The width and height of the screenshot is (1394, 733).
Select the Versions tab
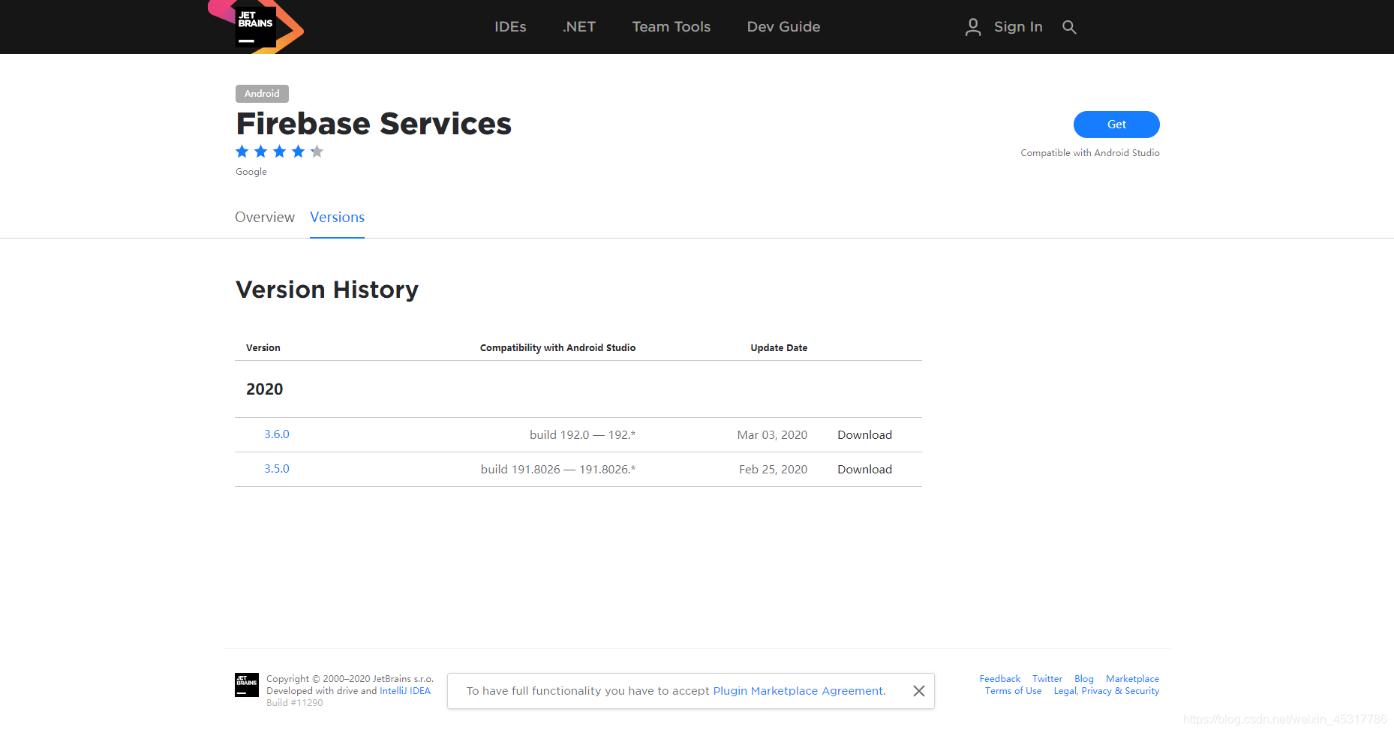337,217
